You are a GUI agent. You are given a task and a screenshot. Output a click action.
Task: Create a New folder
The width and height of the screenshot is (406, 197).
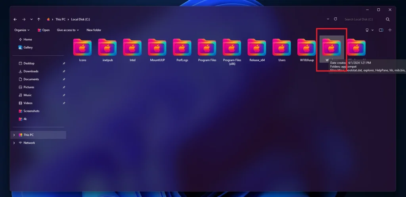[x=94, y=30]
